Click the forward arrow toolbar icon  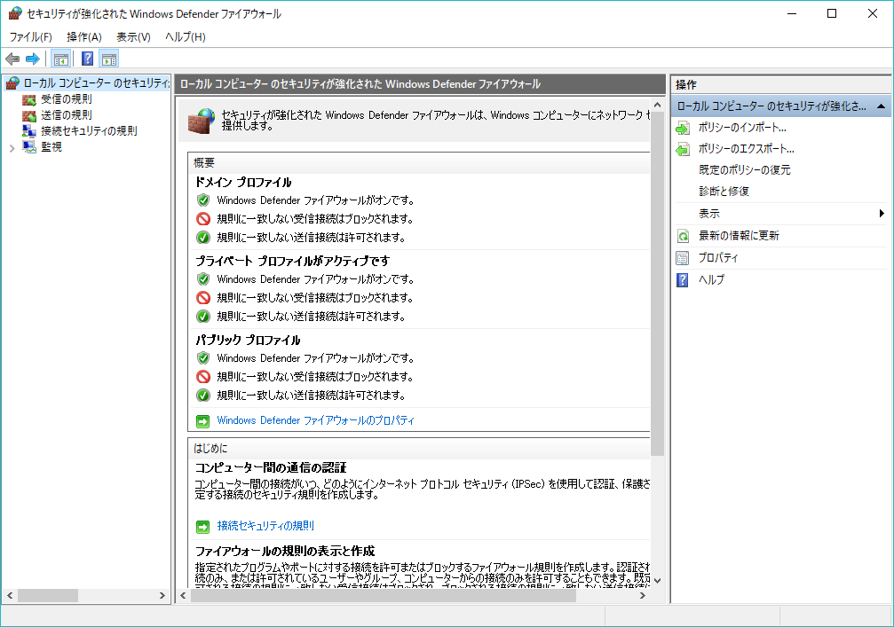pos(33,59)
